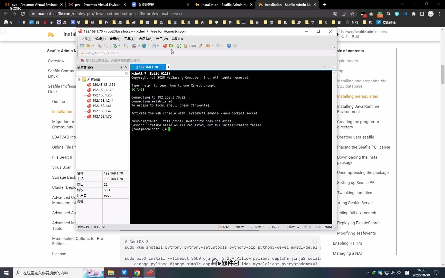This screenshot has height=278, width=445.
Task: Click the color scheme icon in toolbar
Action: point(134,46)
